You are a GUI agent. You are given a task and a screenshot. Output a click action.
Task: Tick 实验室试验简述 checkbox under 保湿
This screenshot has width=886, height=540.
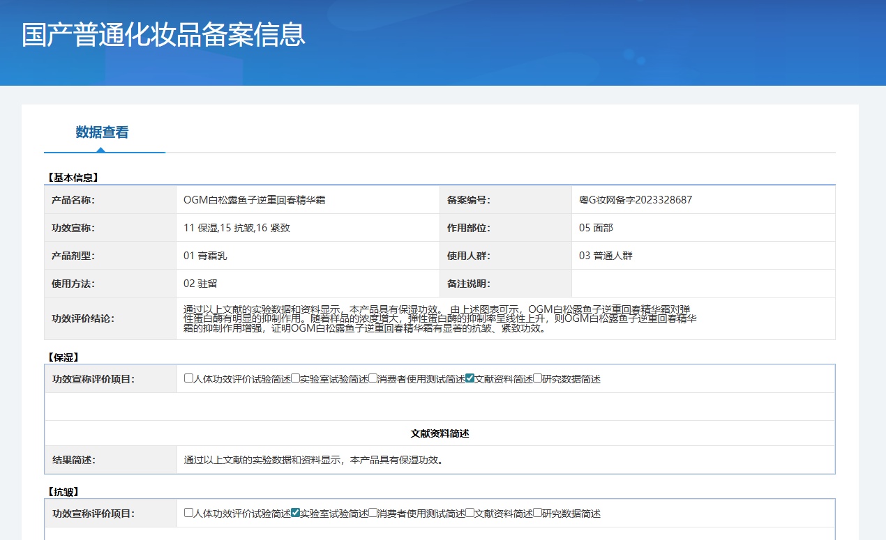tap(295, 378)
